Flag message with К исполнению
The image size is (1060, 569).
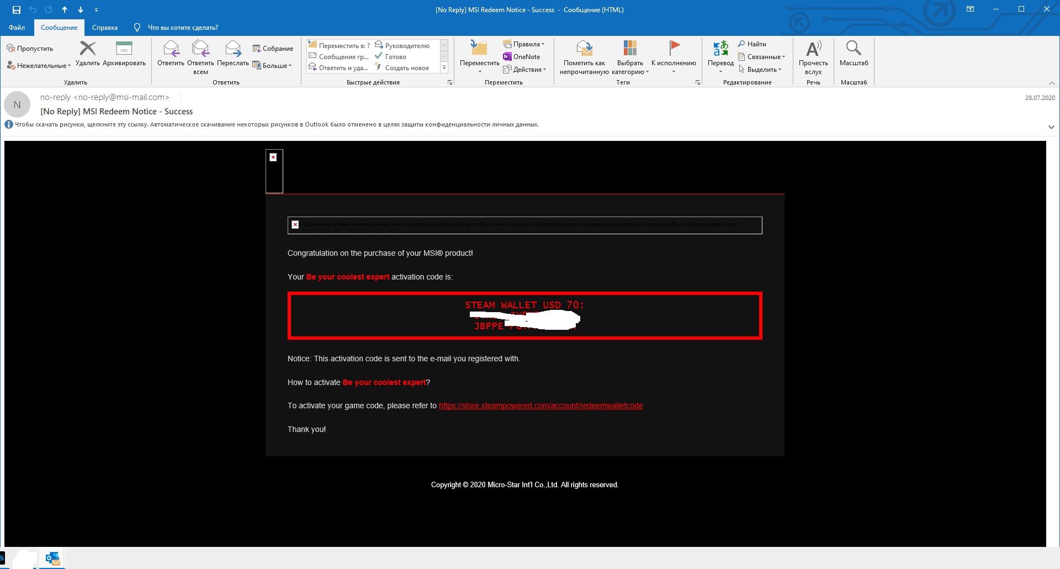[674, 56]
